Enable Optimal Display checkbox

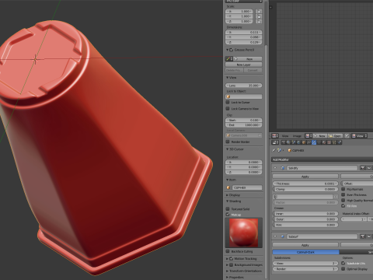coord(343,269)
